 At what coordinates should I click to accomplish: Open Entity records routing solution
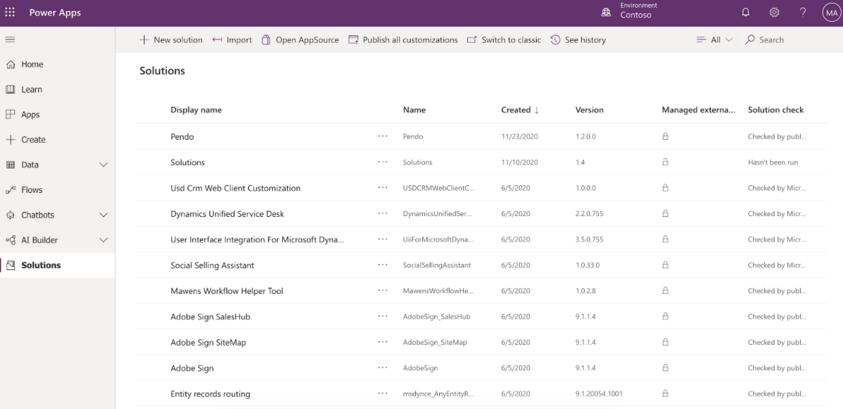click(x=210, y=394)
